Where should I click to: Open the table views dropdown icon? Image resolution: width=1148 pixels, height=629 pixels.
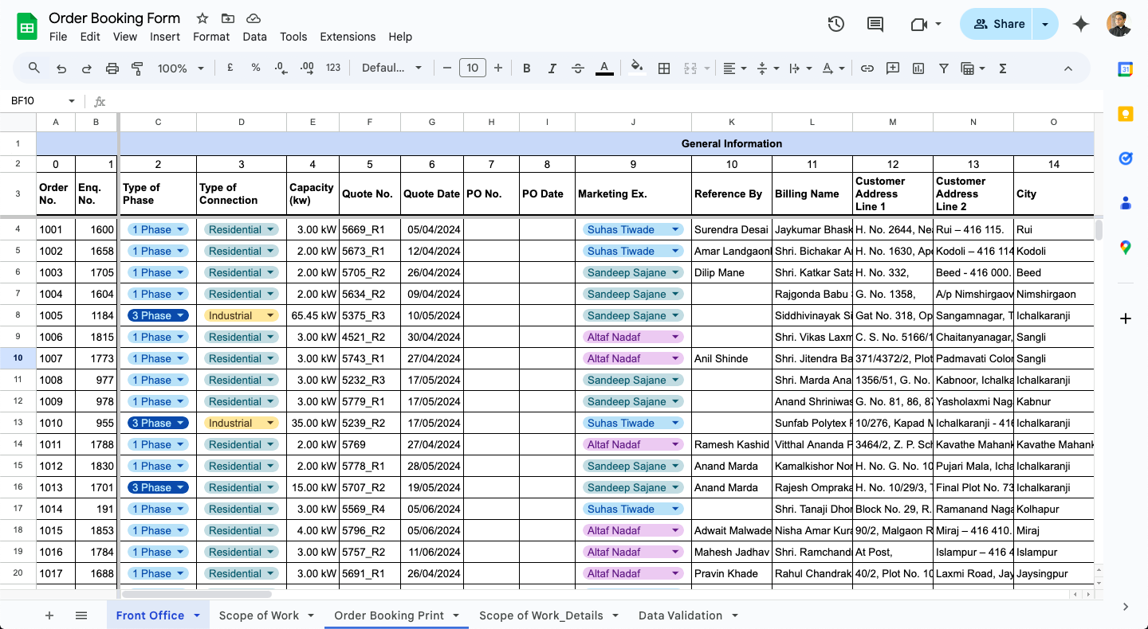pos(973,68)
